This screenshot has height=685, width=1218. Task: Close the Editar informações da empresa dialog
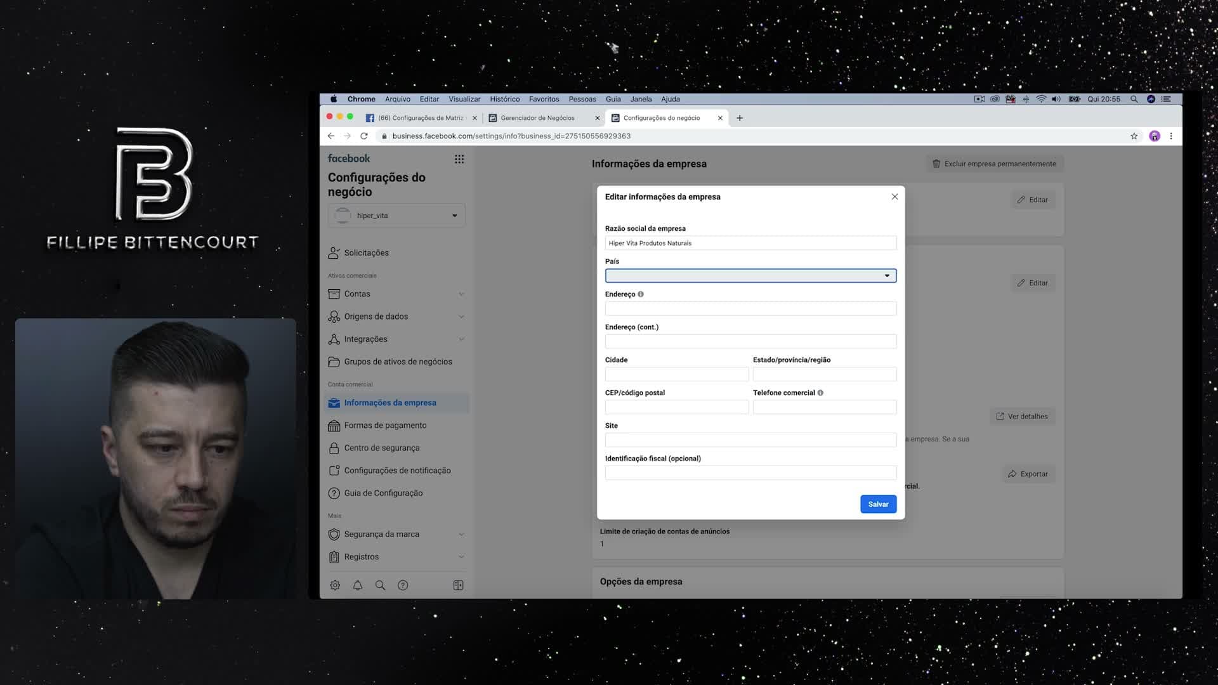894,197
